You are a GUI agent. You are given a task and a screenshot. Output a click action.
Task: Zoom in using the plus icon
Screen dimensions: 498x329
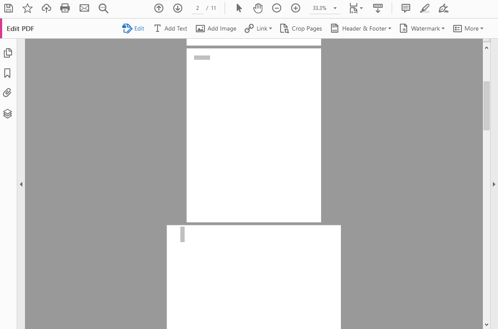tap(295, 8)
